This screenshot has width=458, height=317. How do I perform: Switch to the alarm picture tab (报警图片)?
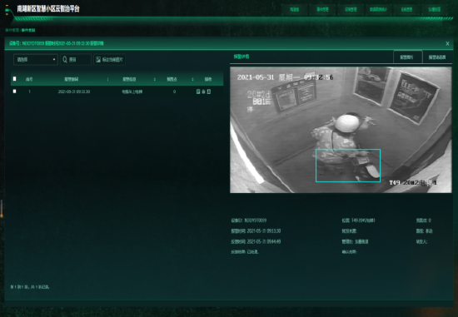click(407, 57)
